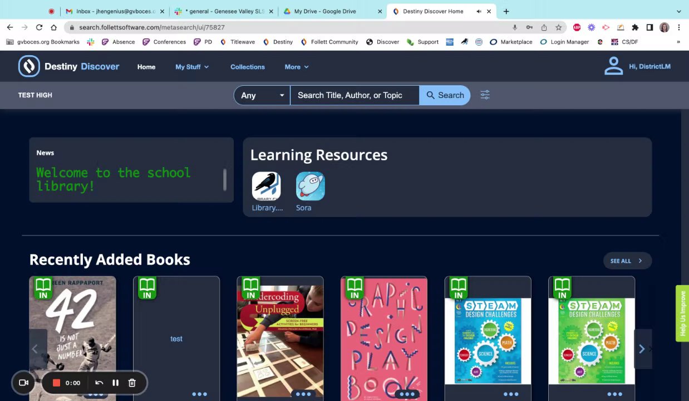The image size is (689, 401).
Task: Click the AdBlock extension icon
Action: 577,27
